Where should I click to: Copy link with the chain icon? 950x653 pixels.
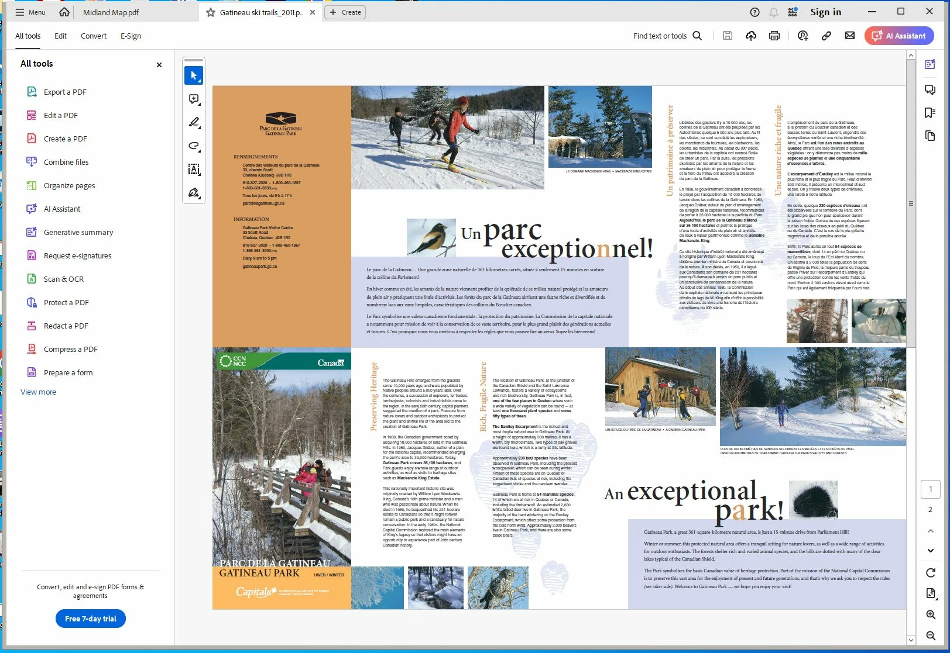826,36
